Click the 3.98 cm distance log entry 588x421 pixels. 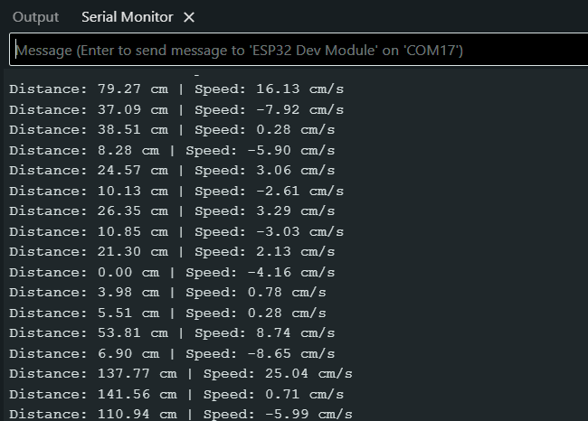[x=167, y=292]
